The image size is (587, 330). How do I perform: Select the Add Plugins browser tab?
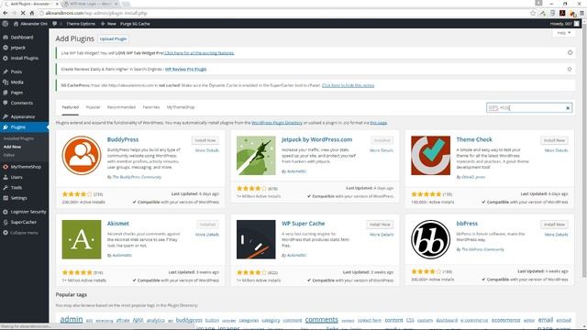click(30, 4)
